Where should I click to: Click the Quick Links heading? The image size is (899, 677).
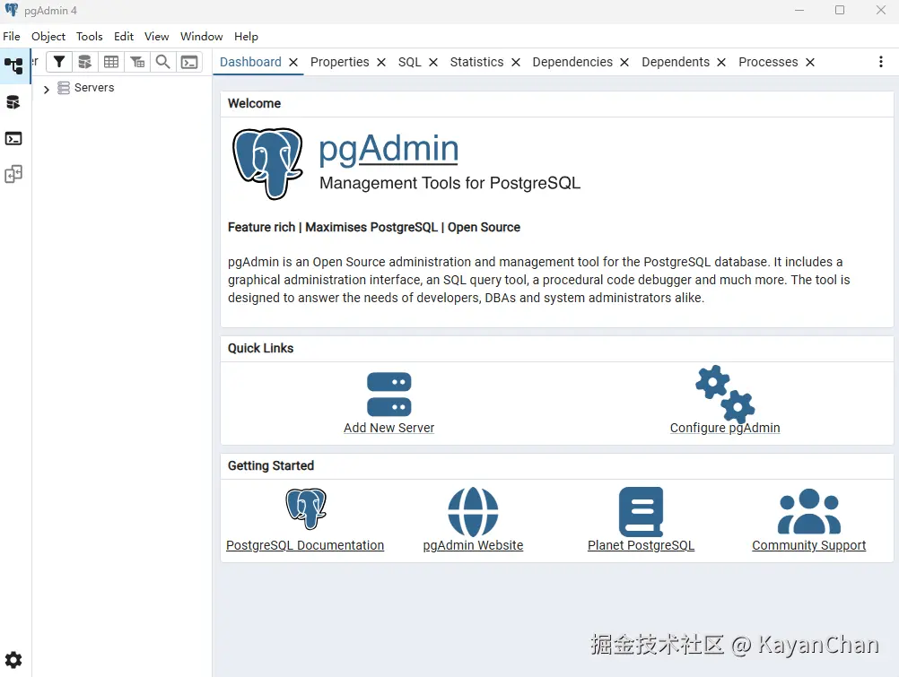click(x=260, y=348)
